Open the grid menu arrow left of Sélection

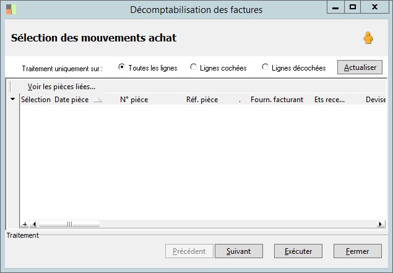pos(13,99)
